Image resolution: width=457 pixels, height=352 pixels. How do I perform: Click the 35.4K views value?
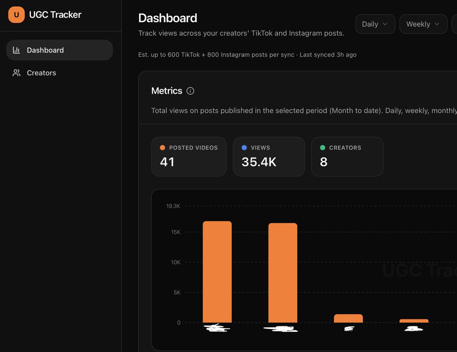[x=259, y=162]
